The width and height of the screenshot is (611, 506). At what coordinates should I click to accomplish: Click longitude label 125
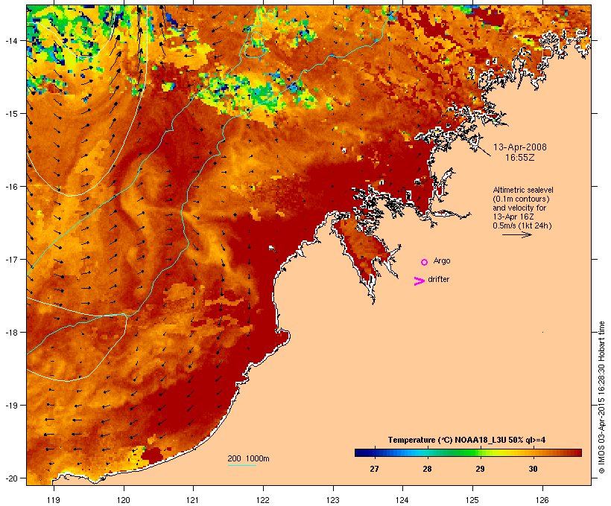click(x=472, y=500)
